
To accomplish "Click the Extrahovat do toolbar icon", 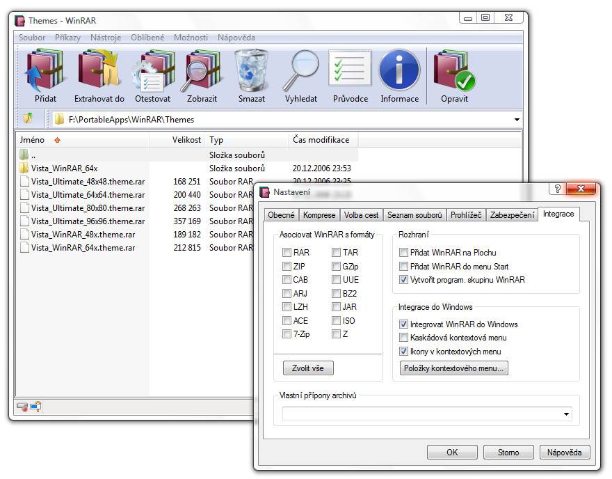I will (99, 72).
